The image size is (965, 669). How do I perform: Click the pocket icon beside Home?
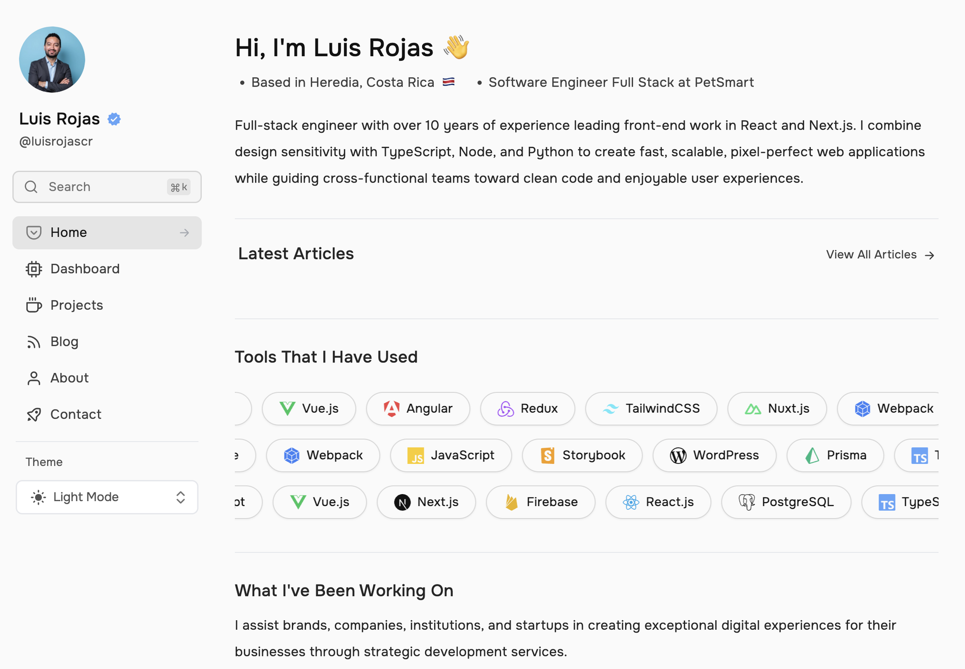[34, 233]
